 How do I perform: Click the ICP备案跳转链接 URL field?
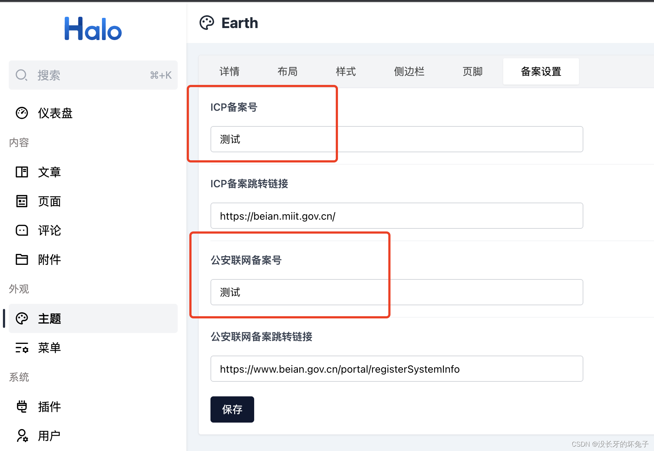(397, 216)
